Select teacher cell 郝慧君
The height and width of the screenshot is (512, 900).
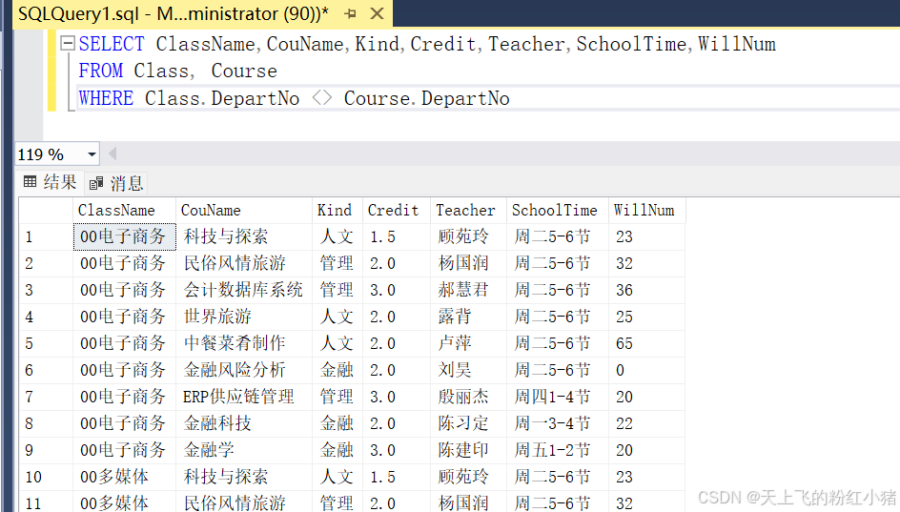click(468, 291)
